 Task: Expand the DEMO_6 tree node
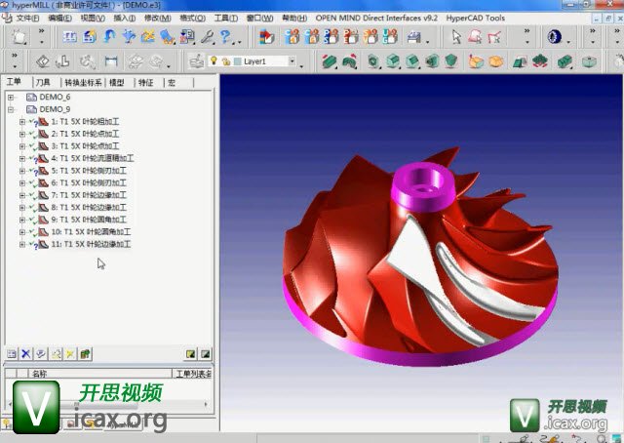[11, 98]
